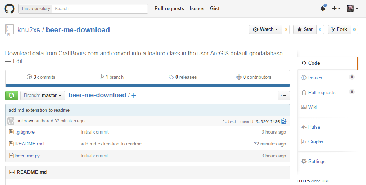
Task: Open Gist in top navigation
Action: point(214,8)
